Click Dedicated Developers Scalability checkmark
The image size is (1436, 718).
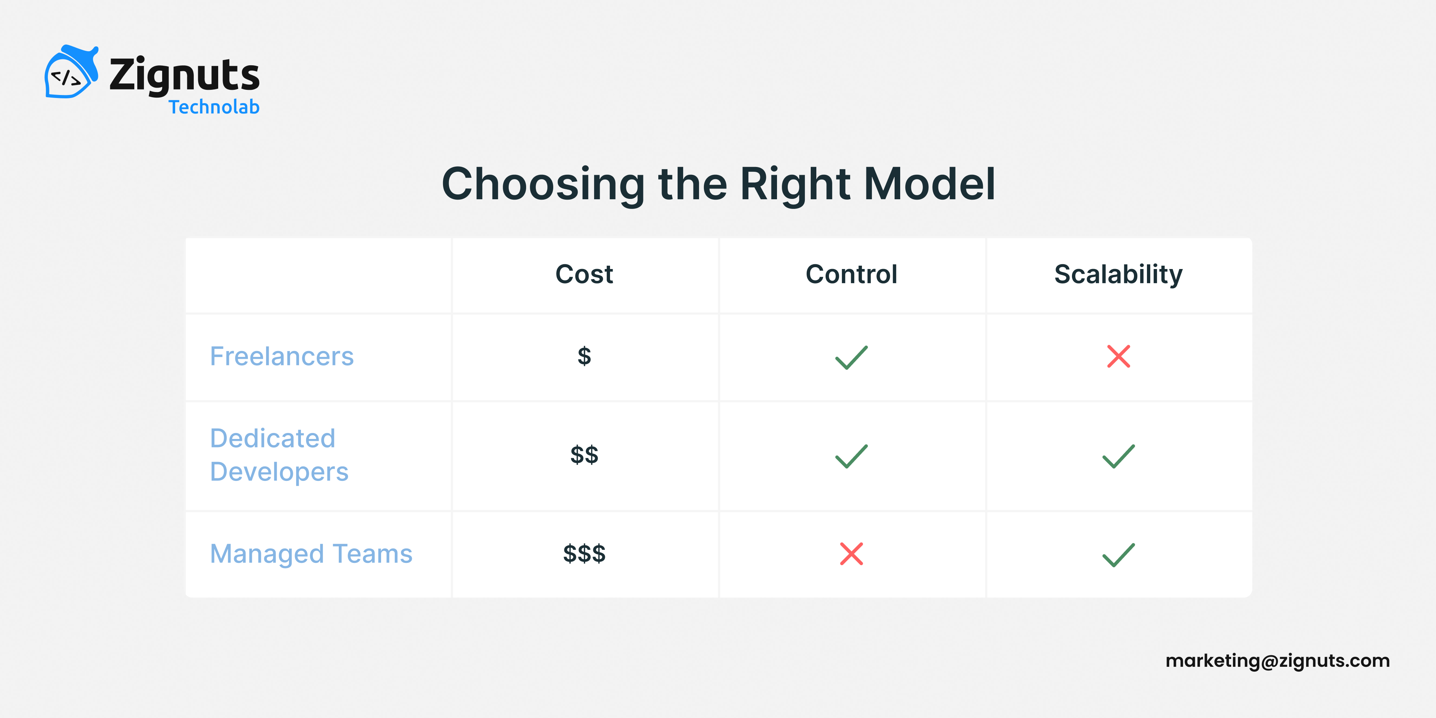point(1118,456)
